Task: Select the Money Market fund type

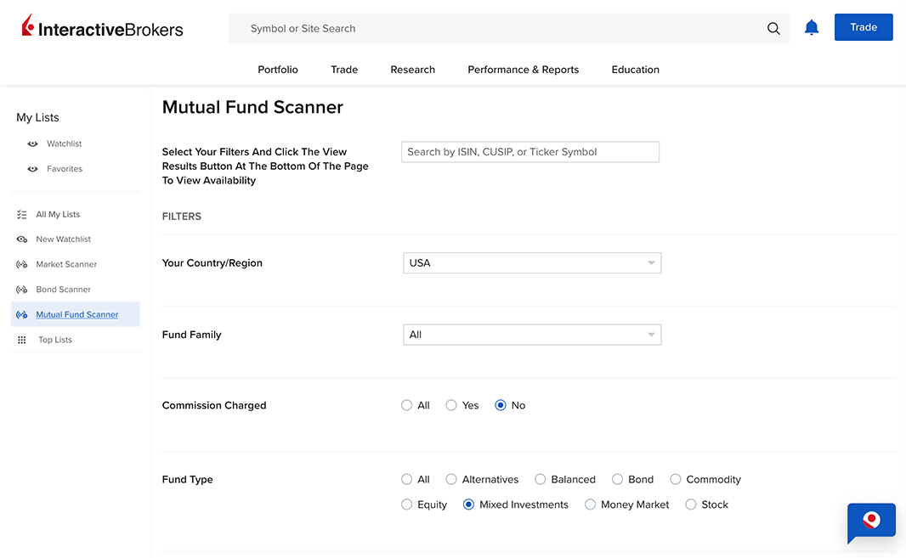Action: click(590, 504)
